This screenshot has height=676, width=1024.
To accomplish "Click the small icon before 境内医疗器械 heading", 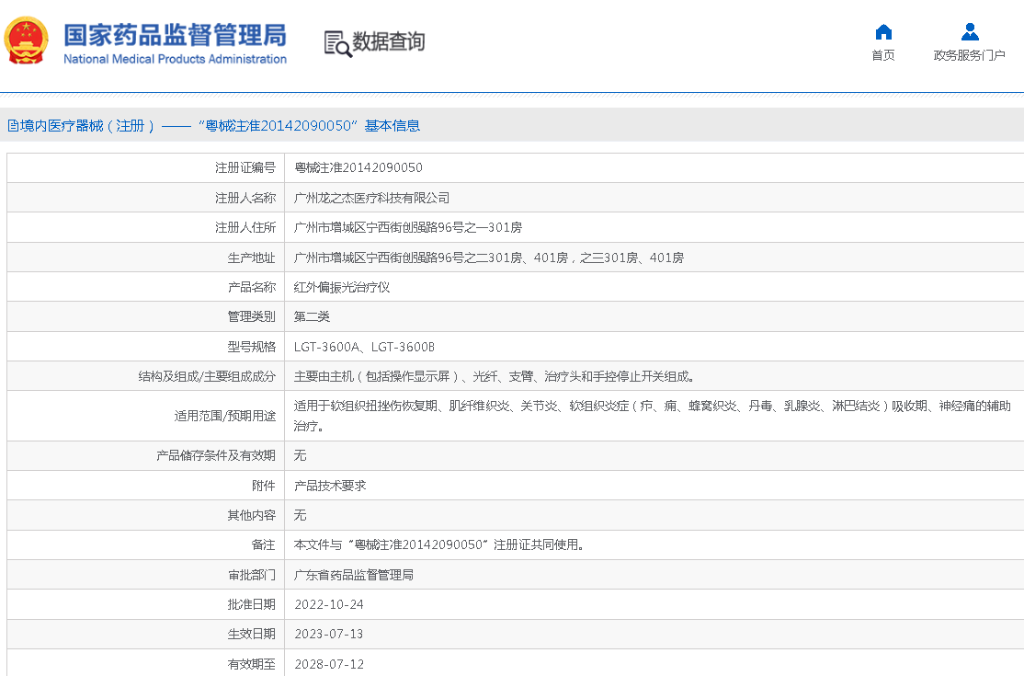I will (13, 126).
